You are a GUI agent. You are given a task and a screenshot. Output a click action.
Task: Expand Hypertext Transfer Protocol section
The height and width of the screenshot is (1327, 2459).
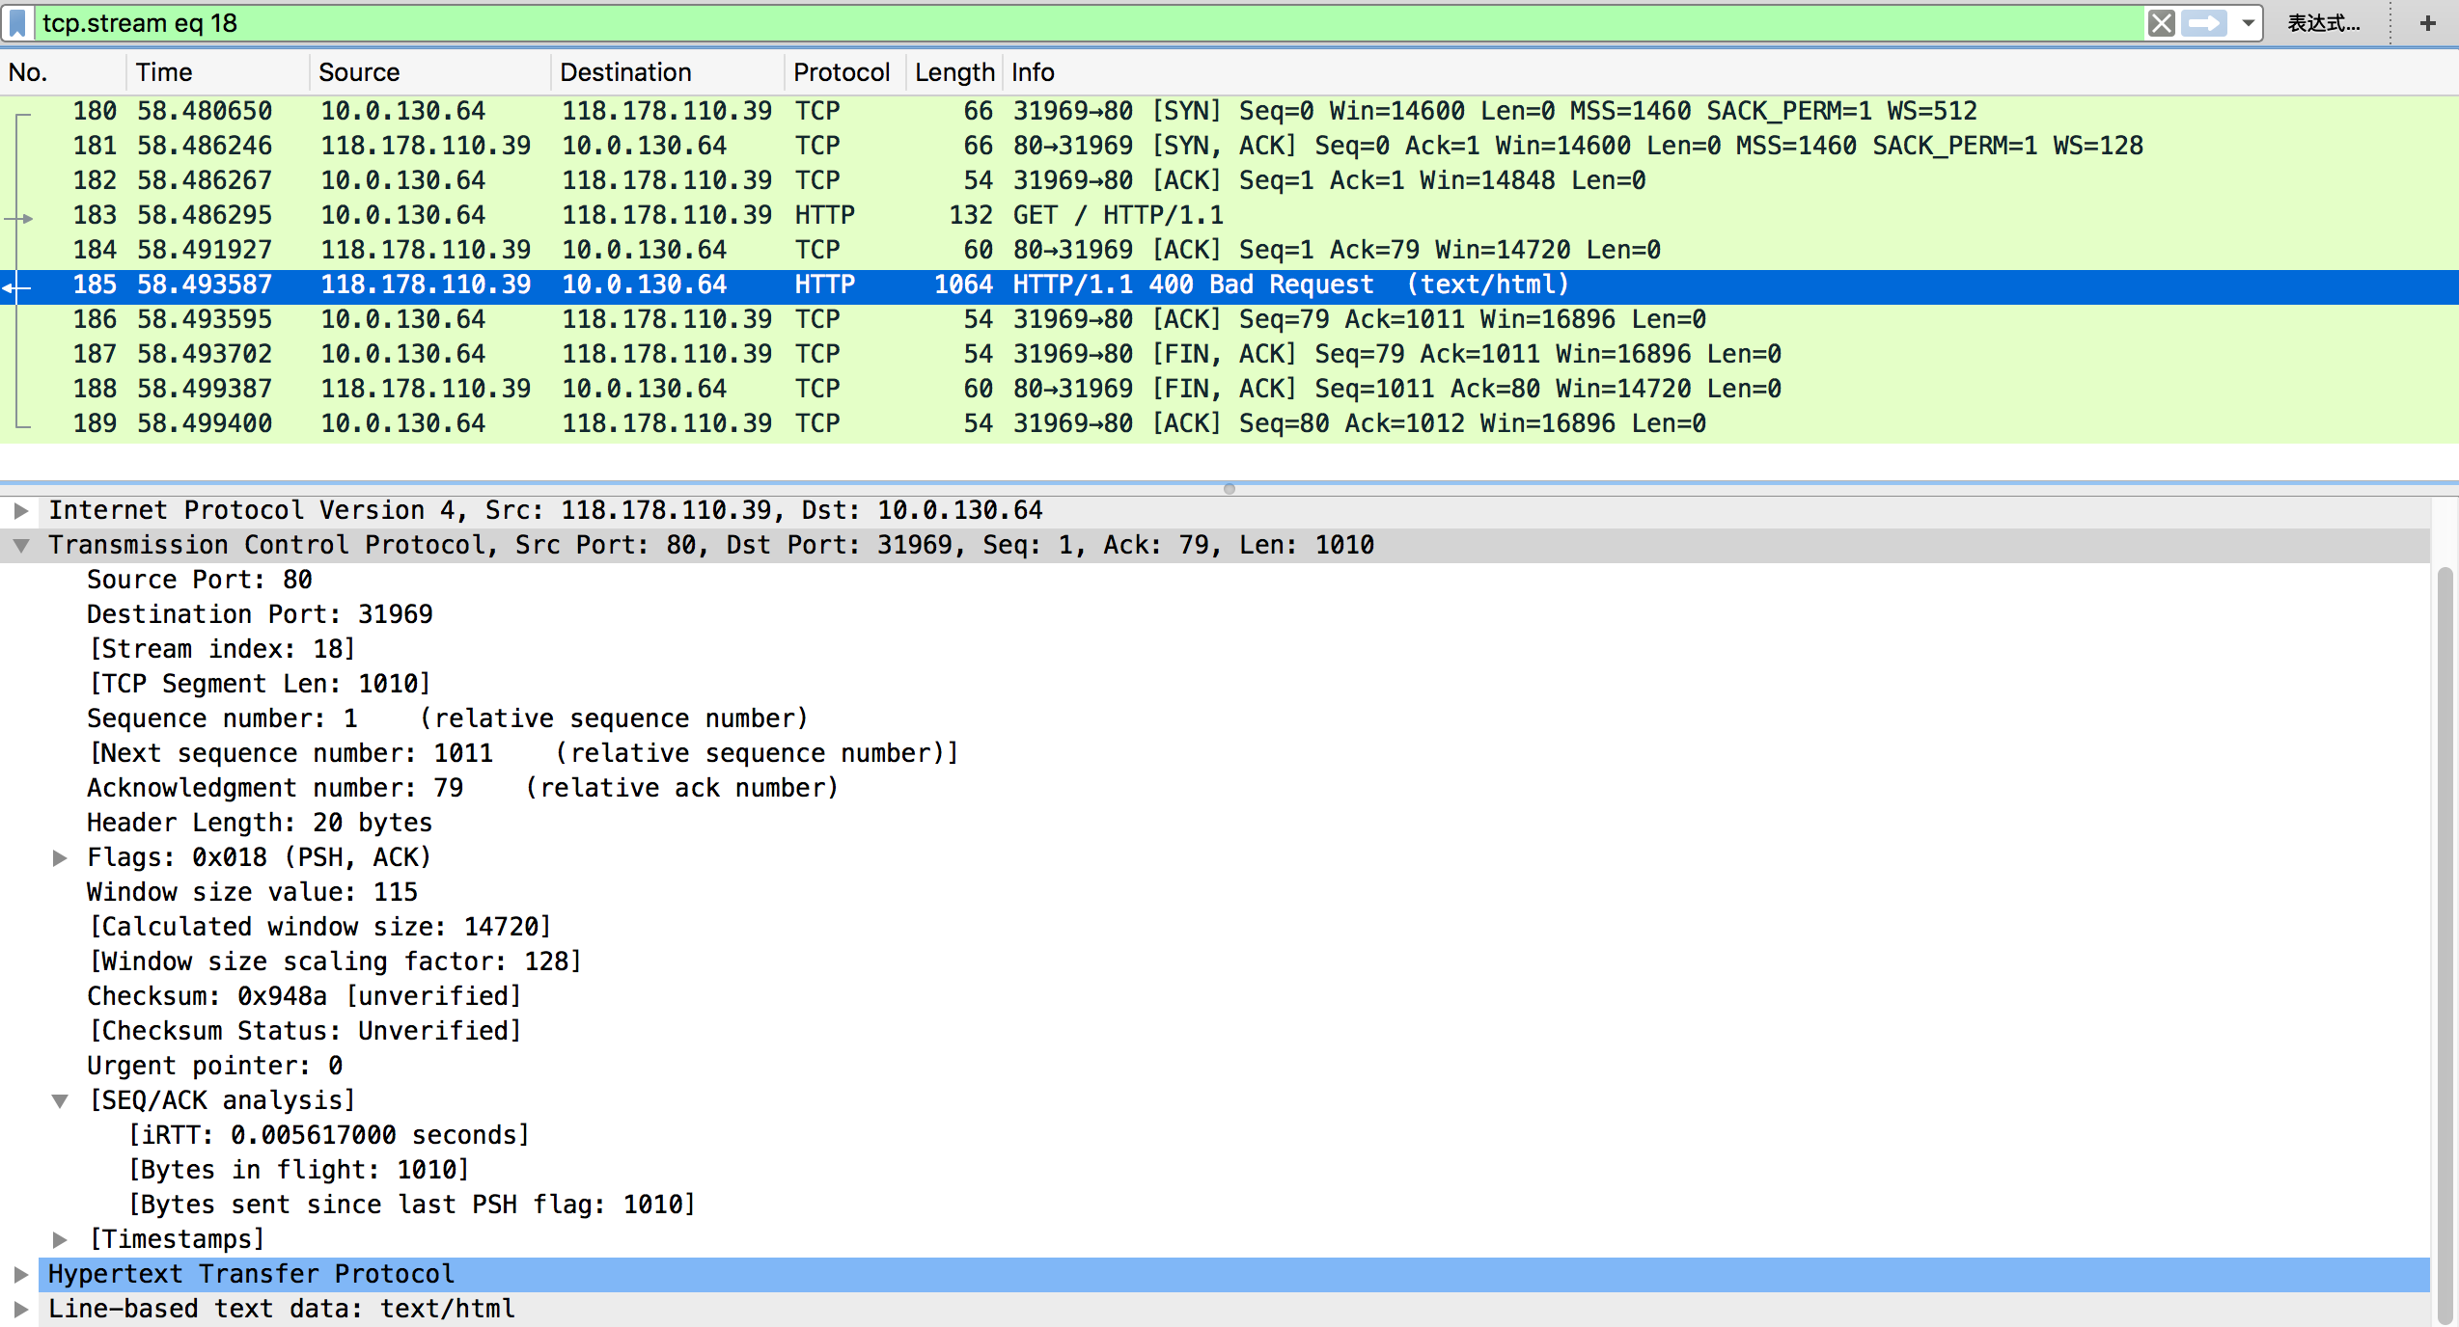pos(21,1274)
